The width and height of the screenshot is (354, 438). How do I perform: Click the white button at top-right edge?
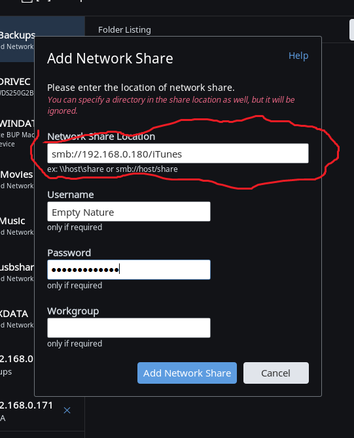[x=352, y=29]
